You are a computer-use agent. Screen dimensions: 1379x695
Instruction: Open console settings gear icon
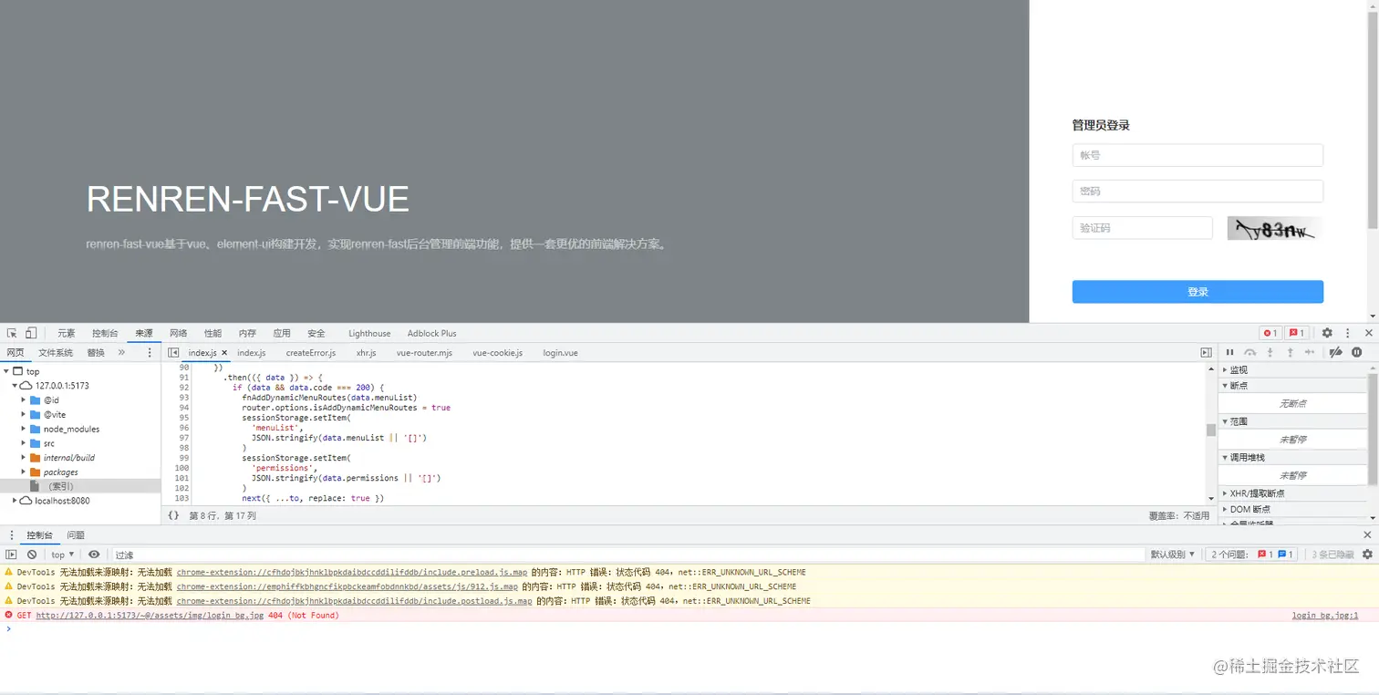click(x=1367, y=555)
